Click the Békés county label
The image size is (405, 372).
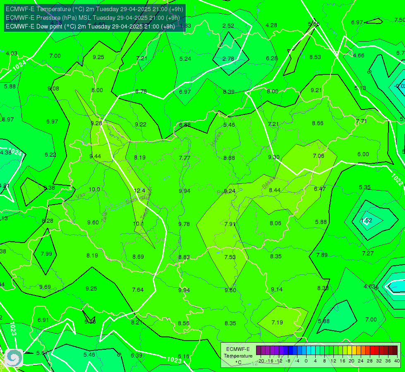tap(268, 183)
